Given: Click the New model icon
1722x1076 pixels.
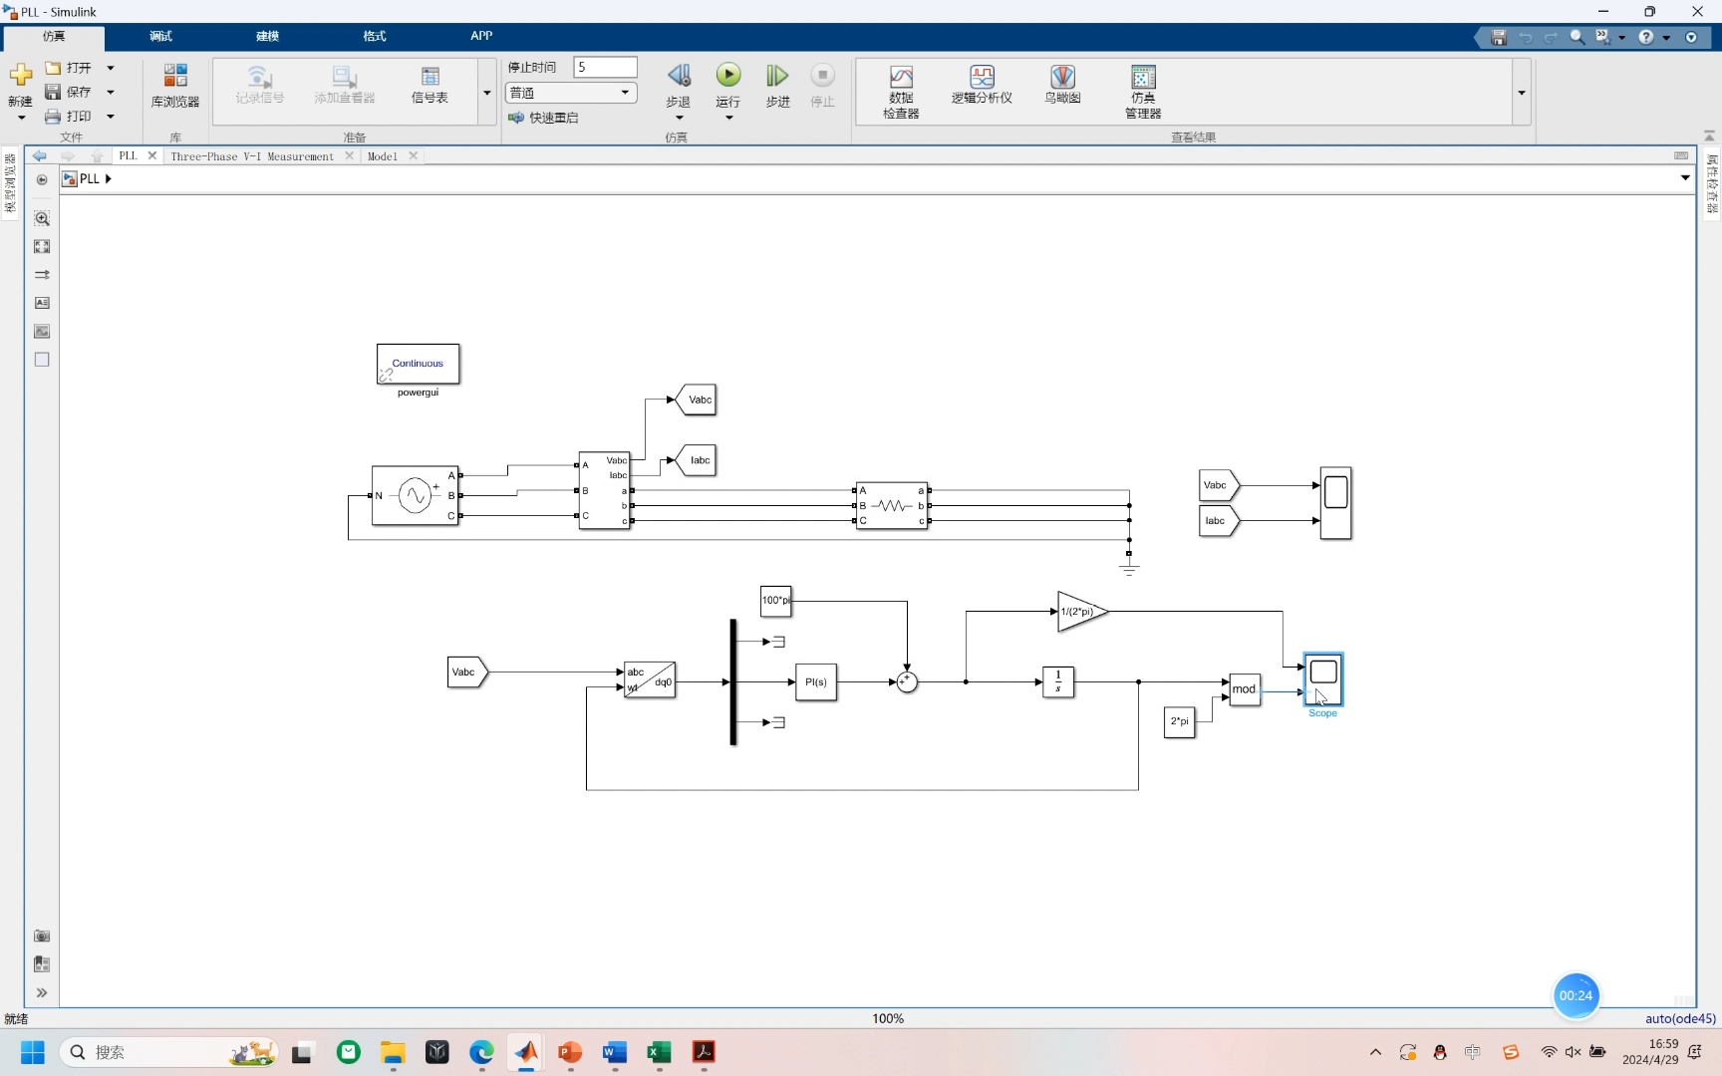Looking at the screenshot, I should pyautogui.click(x=20, y=76).
